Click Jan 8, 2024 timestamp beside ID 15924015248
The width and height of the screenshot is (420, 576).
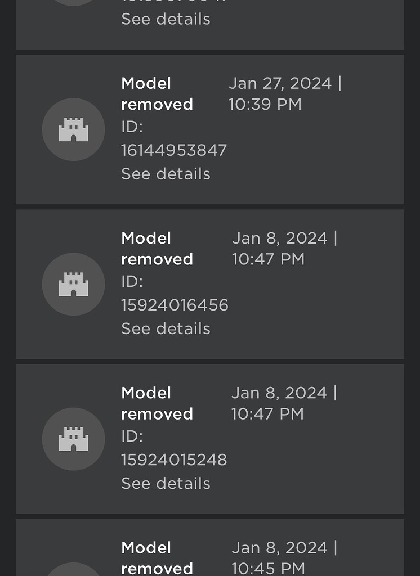coord(284,403)
